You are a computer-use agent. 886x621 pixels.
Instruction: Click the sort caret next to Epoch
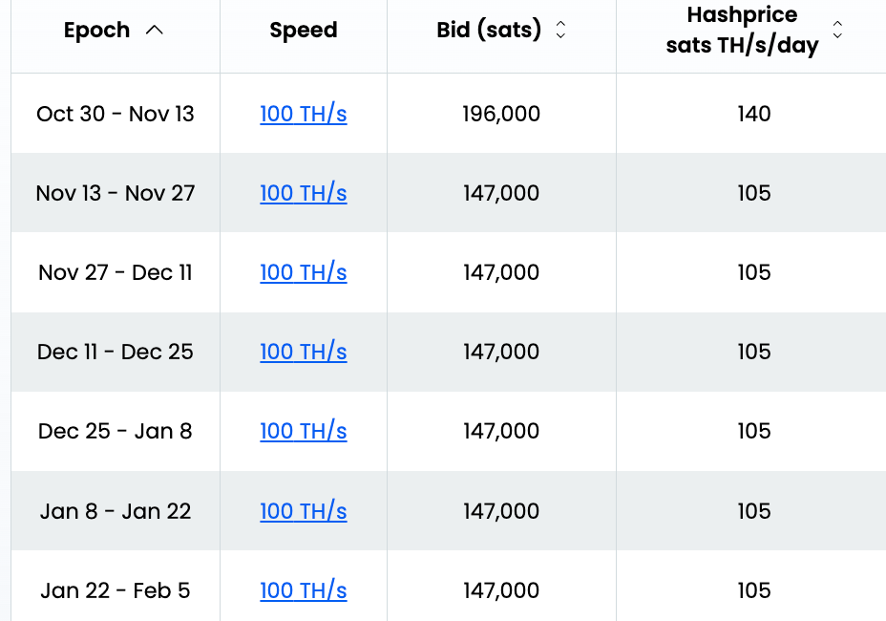click(155, 31)
